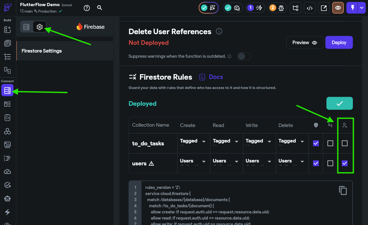Toggle to_do_tasks delete-user column checkbox
This screenshot has width=368, height=225.
click(x=344, y=143)
